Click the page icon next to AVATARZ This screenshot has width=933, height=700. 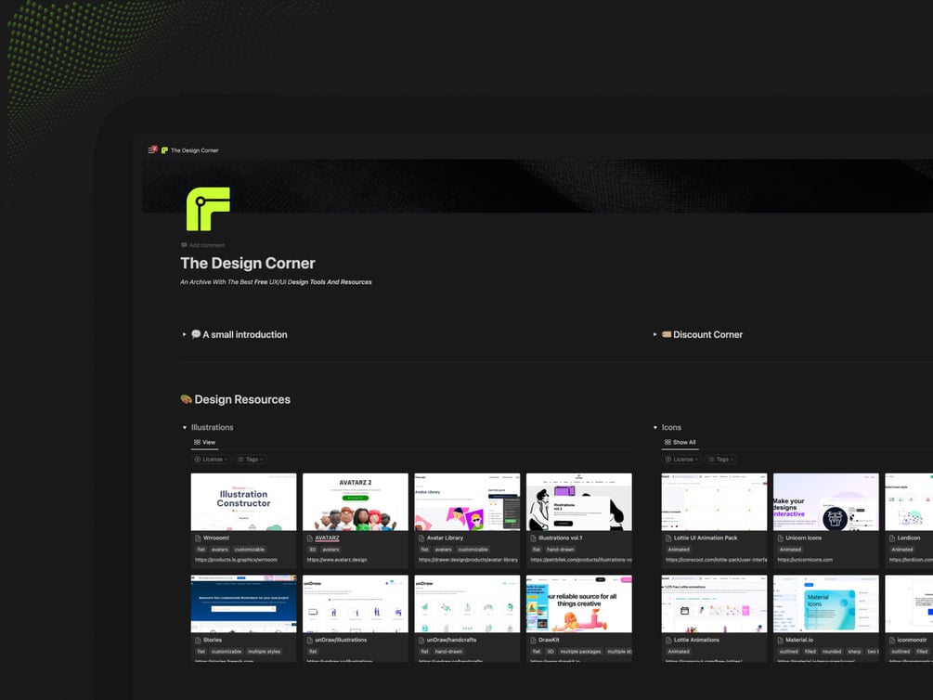[310, 538]
